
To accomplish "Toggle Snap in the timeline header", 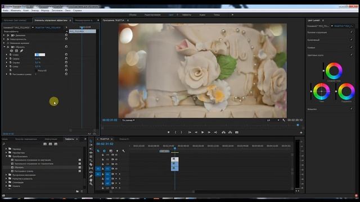I will [105, 151].
